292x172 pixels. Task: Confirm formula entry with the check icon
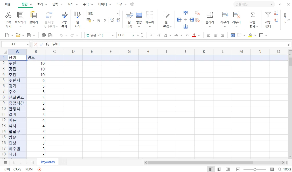tap(41, 44)
